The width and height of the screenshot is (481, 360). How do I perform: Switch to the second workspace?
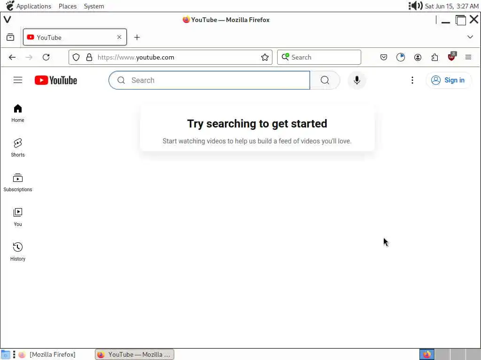coord(442,354)
